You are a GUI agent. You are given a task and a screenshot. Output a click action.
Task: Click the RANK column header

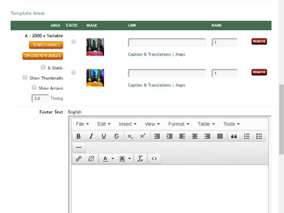click(217, 25)
